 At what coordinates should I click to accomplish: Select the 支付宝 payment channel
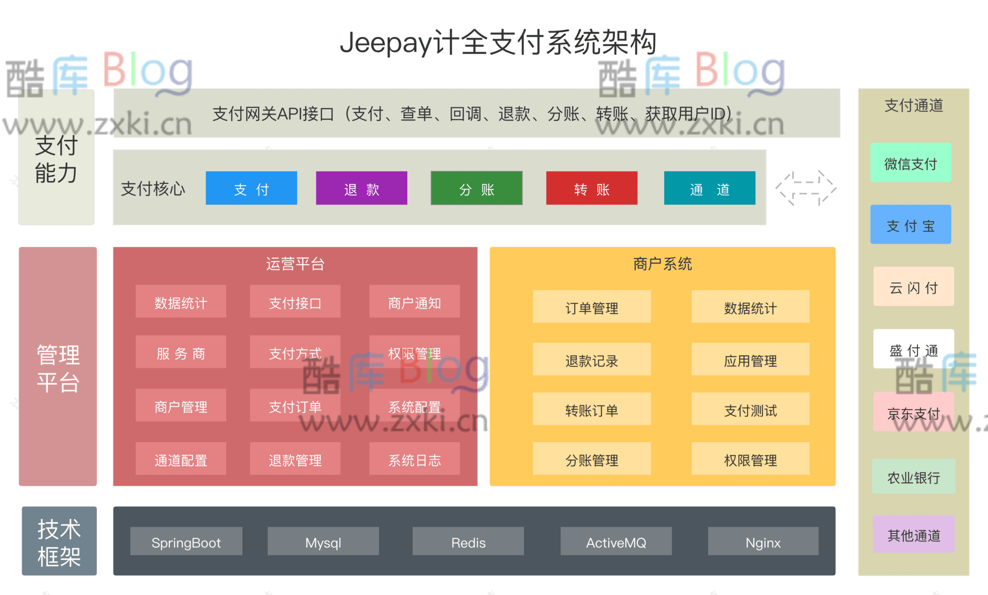[x=910, y=224]
